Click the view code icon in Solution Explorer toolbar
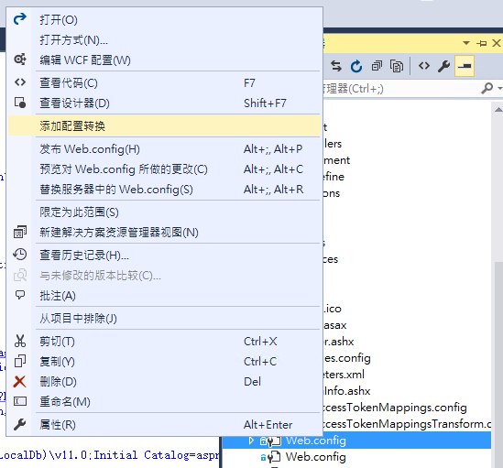The height and width of the screenshot is (468, 503). click(424, 66)
